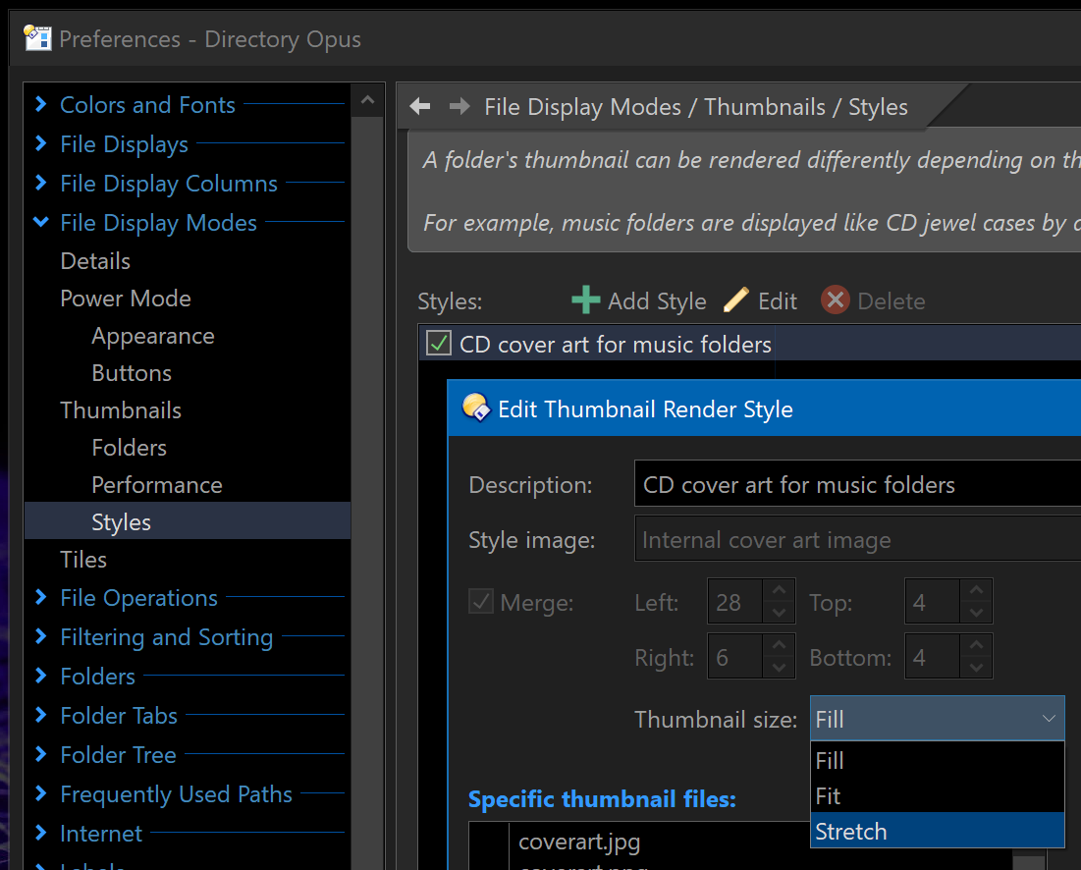Click the Edit Thumbnail Render Style dialog icon
The image size is (1081, 870).
coord(475,408)
